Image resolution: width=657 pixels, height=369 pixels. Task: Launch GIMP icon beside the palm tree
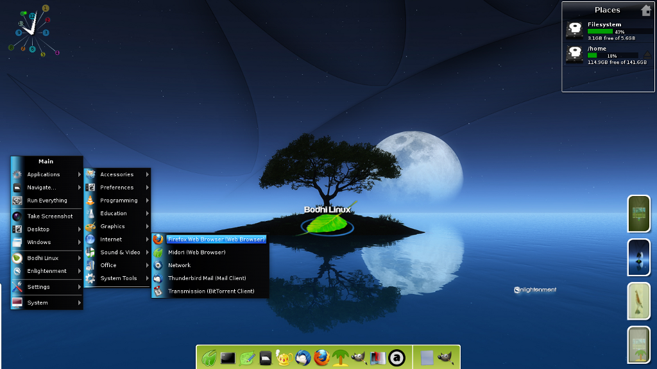tap(359, 358)
